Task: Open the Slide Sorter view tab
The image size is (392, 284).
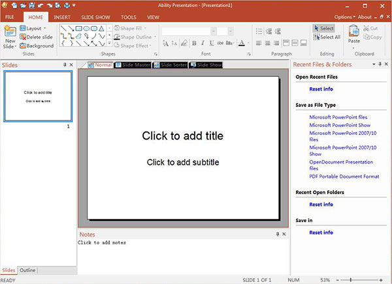Action: click(x=170, y=64)
